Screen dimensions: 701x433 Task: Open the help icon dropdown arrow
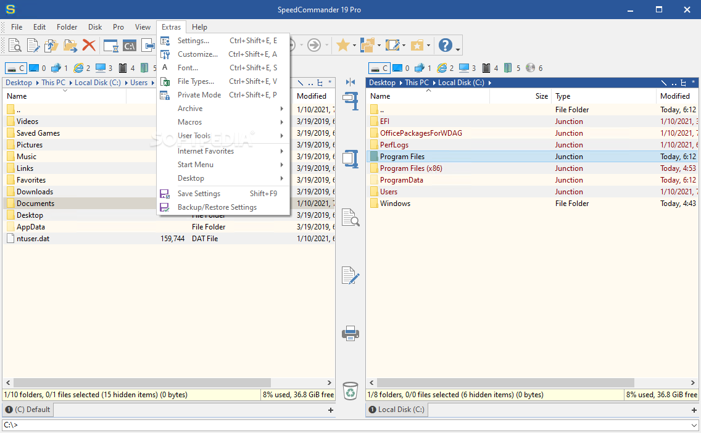tap(457, 48)
